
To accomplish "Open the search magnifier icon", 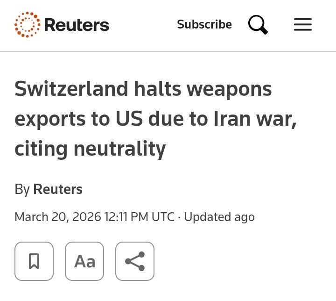I will coord(258,25).
